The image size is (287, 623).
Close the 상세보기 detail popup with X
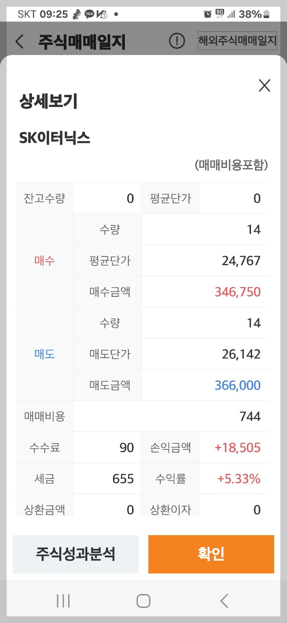click(x=264, y=86)
